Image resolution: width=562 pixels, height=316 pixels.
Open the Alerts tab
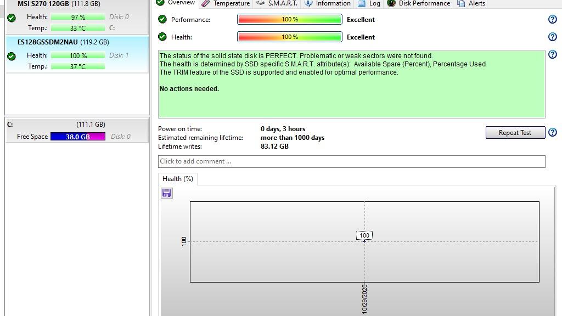[471, 3]
